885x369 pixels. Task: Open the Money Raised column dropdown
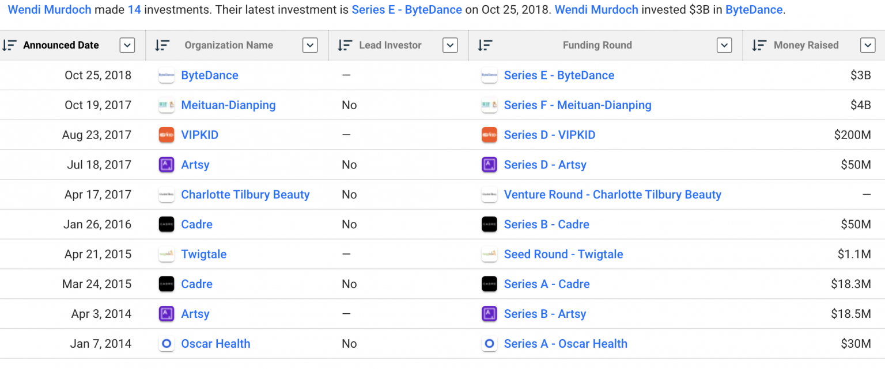pyautogui.click(x=867, y=45)
